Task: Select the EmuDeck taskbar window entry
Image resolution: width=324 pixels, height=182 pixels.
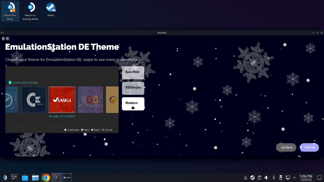Action: click(67, 178)
